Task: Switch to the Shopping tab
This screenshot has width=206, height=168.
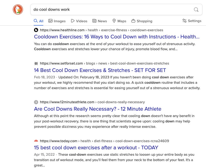Action: coord(142,21)
